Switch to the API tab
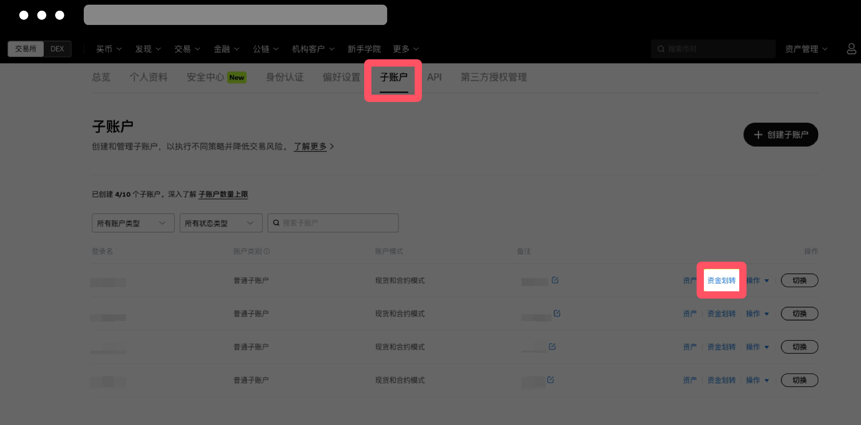 coord(434,78)
